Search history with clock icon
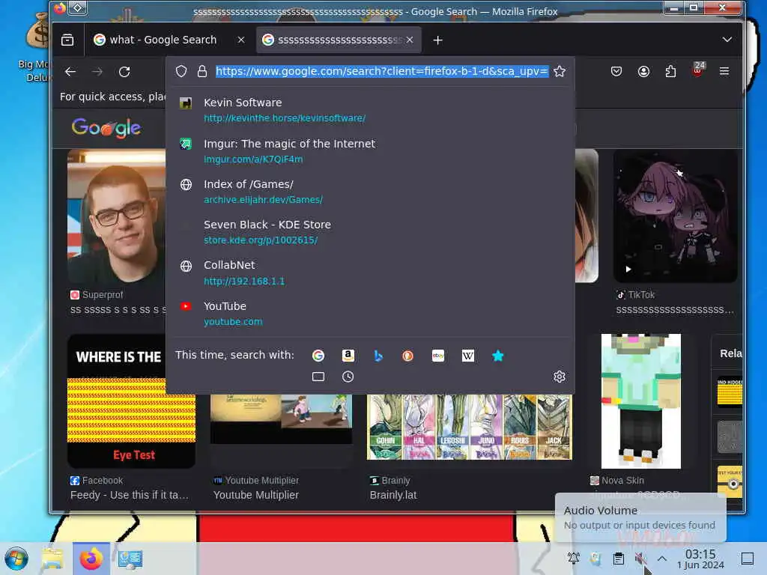Image resolution: width=767 pixels, height=575 pixels. [348, 377]
